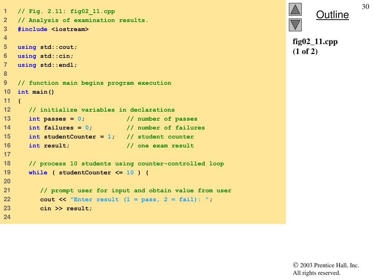The image size is (373, 280).
Task: Click the '// Fig. 2.11: fig02_11.cpp' comment
Action: 66,11
